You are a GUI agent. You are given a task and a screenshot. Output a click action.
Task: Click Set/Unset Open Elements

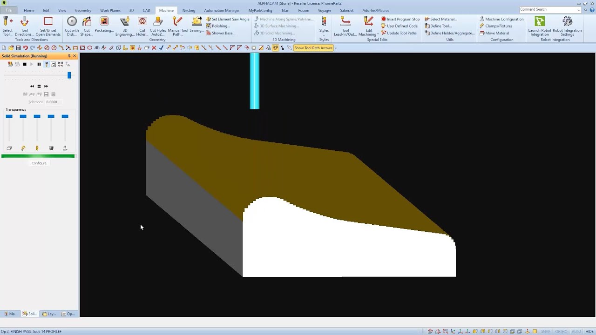[x=47, y=26]
